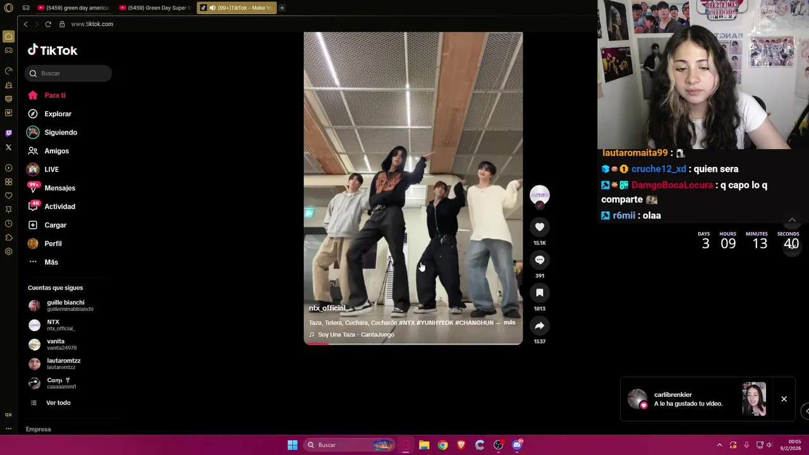Open GX Corner gamepad icon in sidebar
This screenshot has width=809, height=455.
[8, 50]
